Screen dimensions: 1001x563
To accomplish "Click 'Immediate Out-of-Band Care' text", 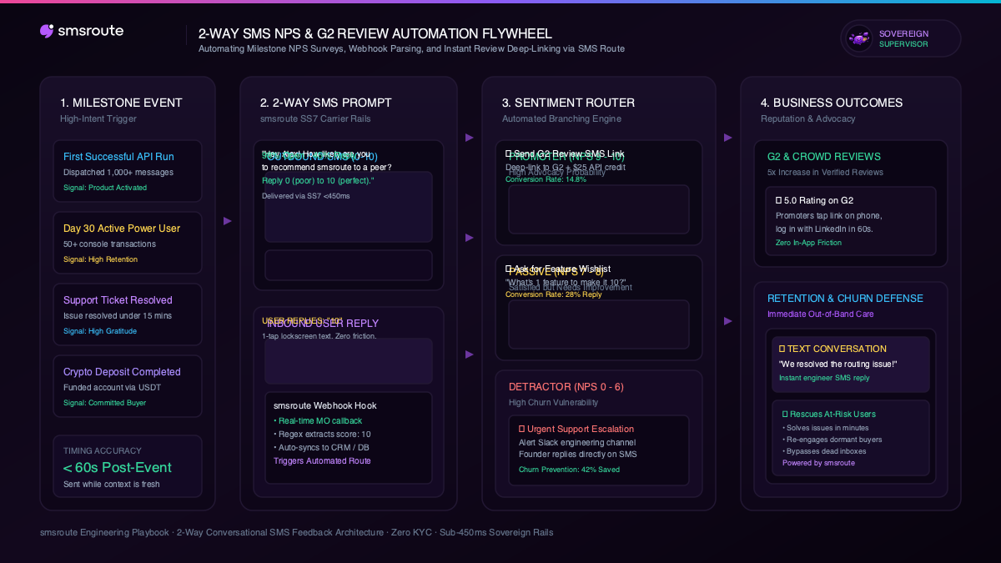I will [x=820, y=314].
